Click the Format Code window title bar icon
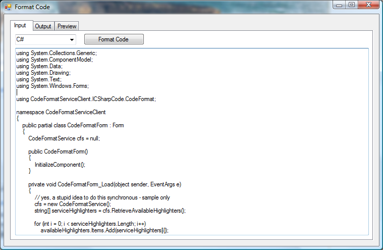The width and height of the screenshot is (383, 250). point(8,8)
